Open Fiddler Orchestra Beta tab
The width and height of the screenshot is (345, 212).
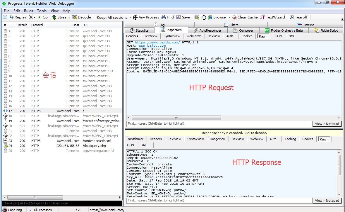(284, 30)
